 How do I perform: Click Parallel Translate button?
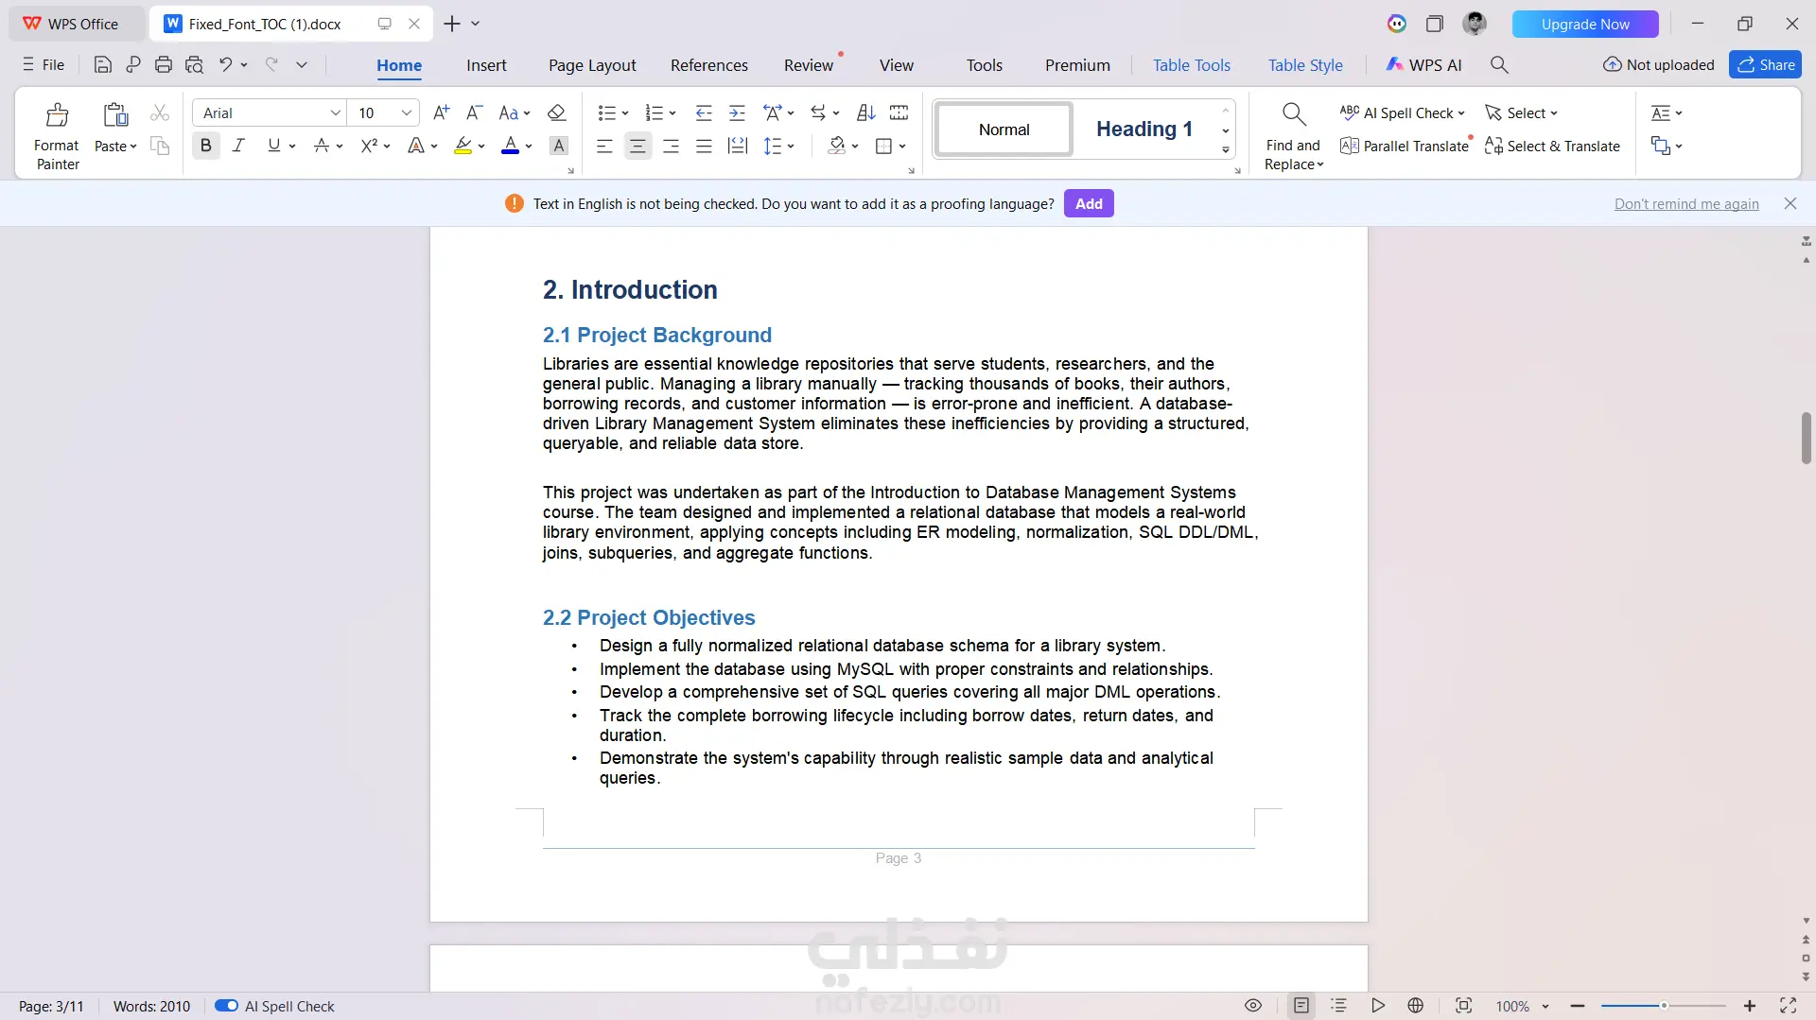tap(1405, 146)
